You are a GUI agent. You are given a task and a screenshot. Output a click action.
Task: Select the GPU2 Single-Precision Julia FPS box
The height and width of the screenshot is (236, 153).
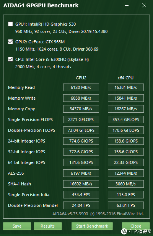tap(81, 195)
